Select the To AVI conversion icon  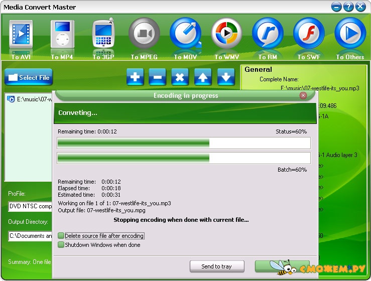pyautogui.click(x=21, y=34)
